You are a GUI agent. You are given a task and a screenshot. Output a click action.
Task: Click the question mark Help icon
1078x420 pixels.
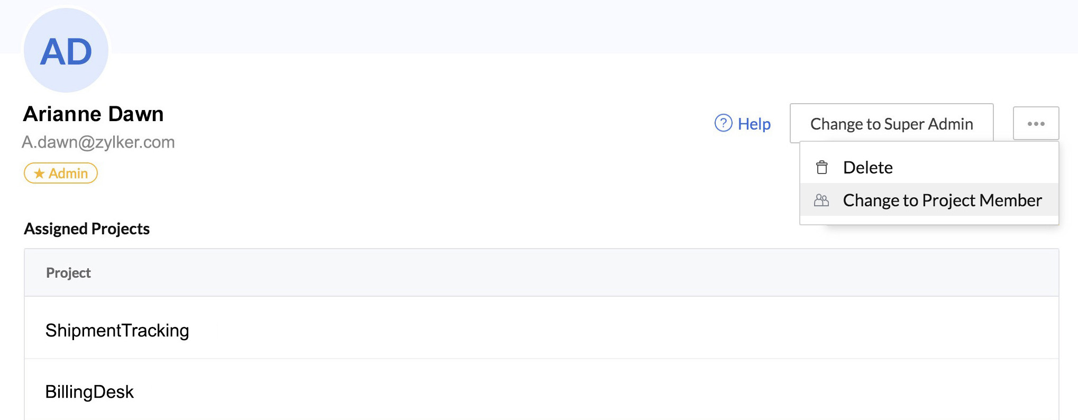[x=723, y=123]
